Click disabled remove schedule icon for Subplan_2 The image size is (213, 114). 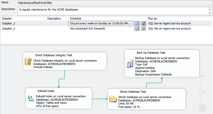tap(143, 28)
